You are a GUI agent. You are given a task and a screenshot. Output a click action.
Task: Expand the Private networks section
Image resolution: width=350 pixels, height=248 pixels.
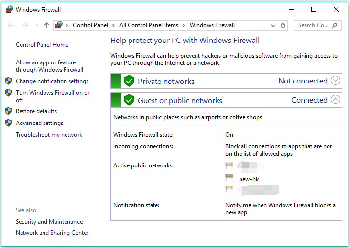(335, 81)
